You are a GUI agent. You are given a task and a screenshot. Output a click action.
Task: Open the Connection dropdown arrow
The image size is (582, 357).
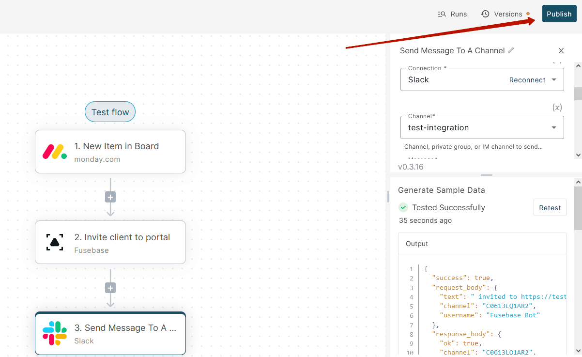[x=554, y=80]
